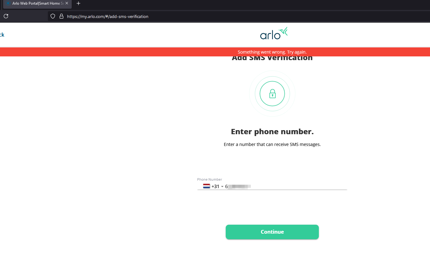Go back using the Back link
The width and height of the screenshot is (430, 269).
tap(2, 35)
